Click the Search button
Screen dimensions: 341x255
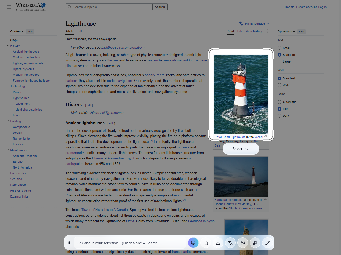point(160,7)
